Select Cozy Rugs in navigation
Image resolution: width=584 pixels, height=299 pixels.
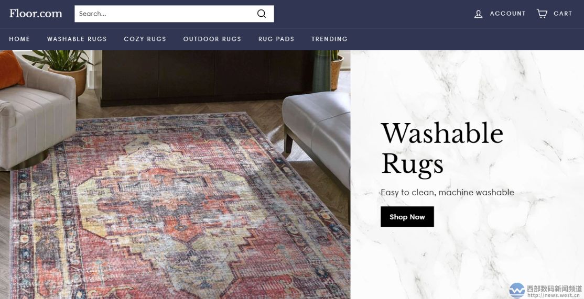click(x=145, y=39)
